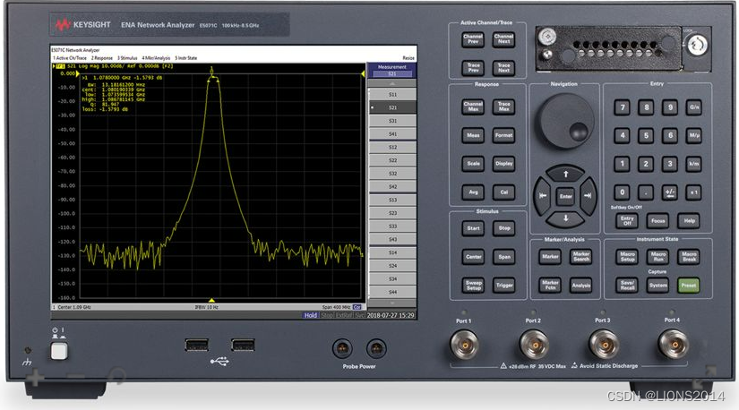This screenshot has height=410, width=739.
Task: Click the Stop stimulus key
Action: [503, 228]
